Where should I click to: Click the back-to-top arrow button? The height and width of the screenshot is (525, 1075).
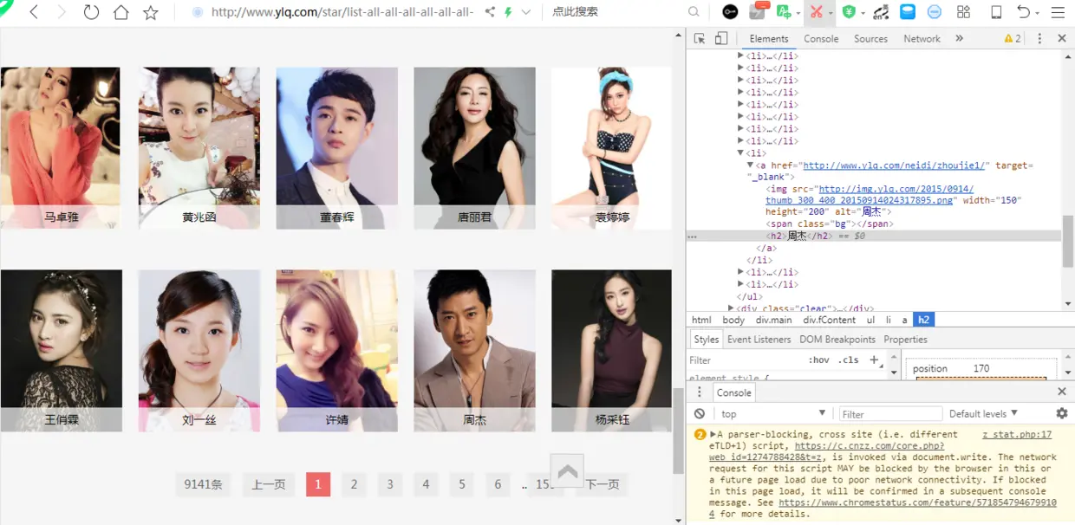click(x=567, y=471)
